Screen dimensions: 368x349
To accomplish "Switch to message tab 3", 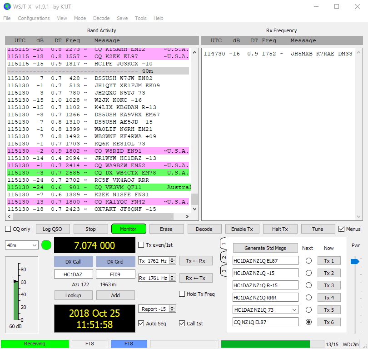I will tap(223, 271).
